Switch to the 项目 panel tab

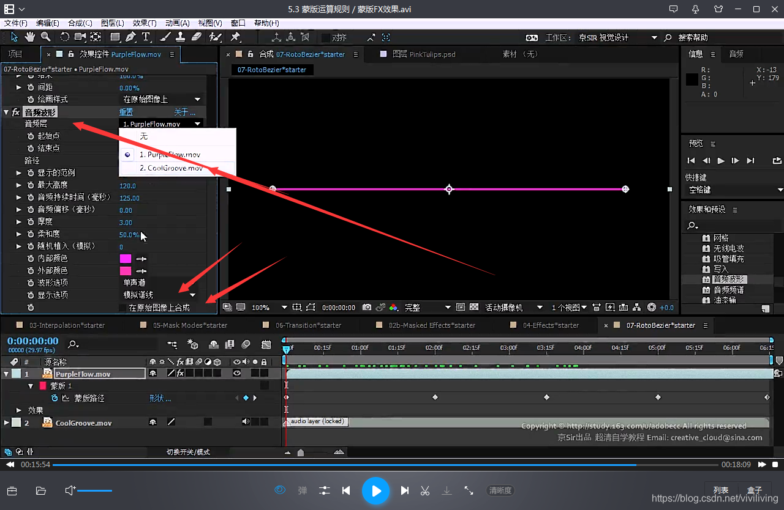click(x=15, y=54)
